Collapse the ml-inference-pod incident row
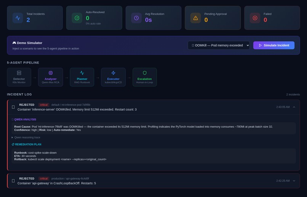This screenshot has height=197, width=307. [294, 107]
